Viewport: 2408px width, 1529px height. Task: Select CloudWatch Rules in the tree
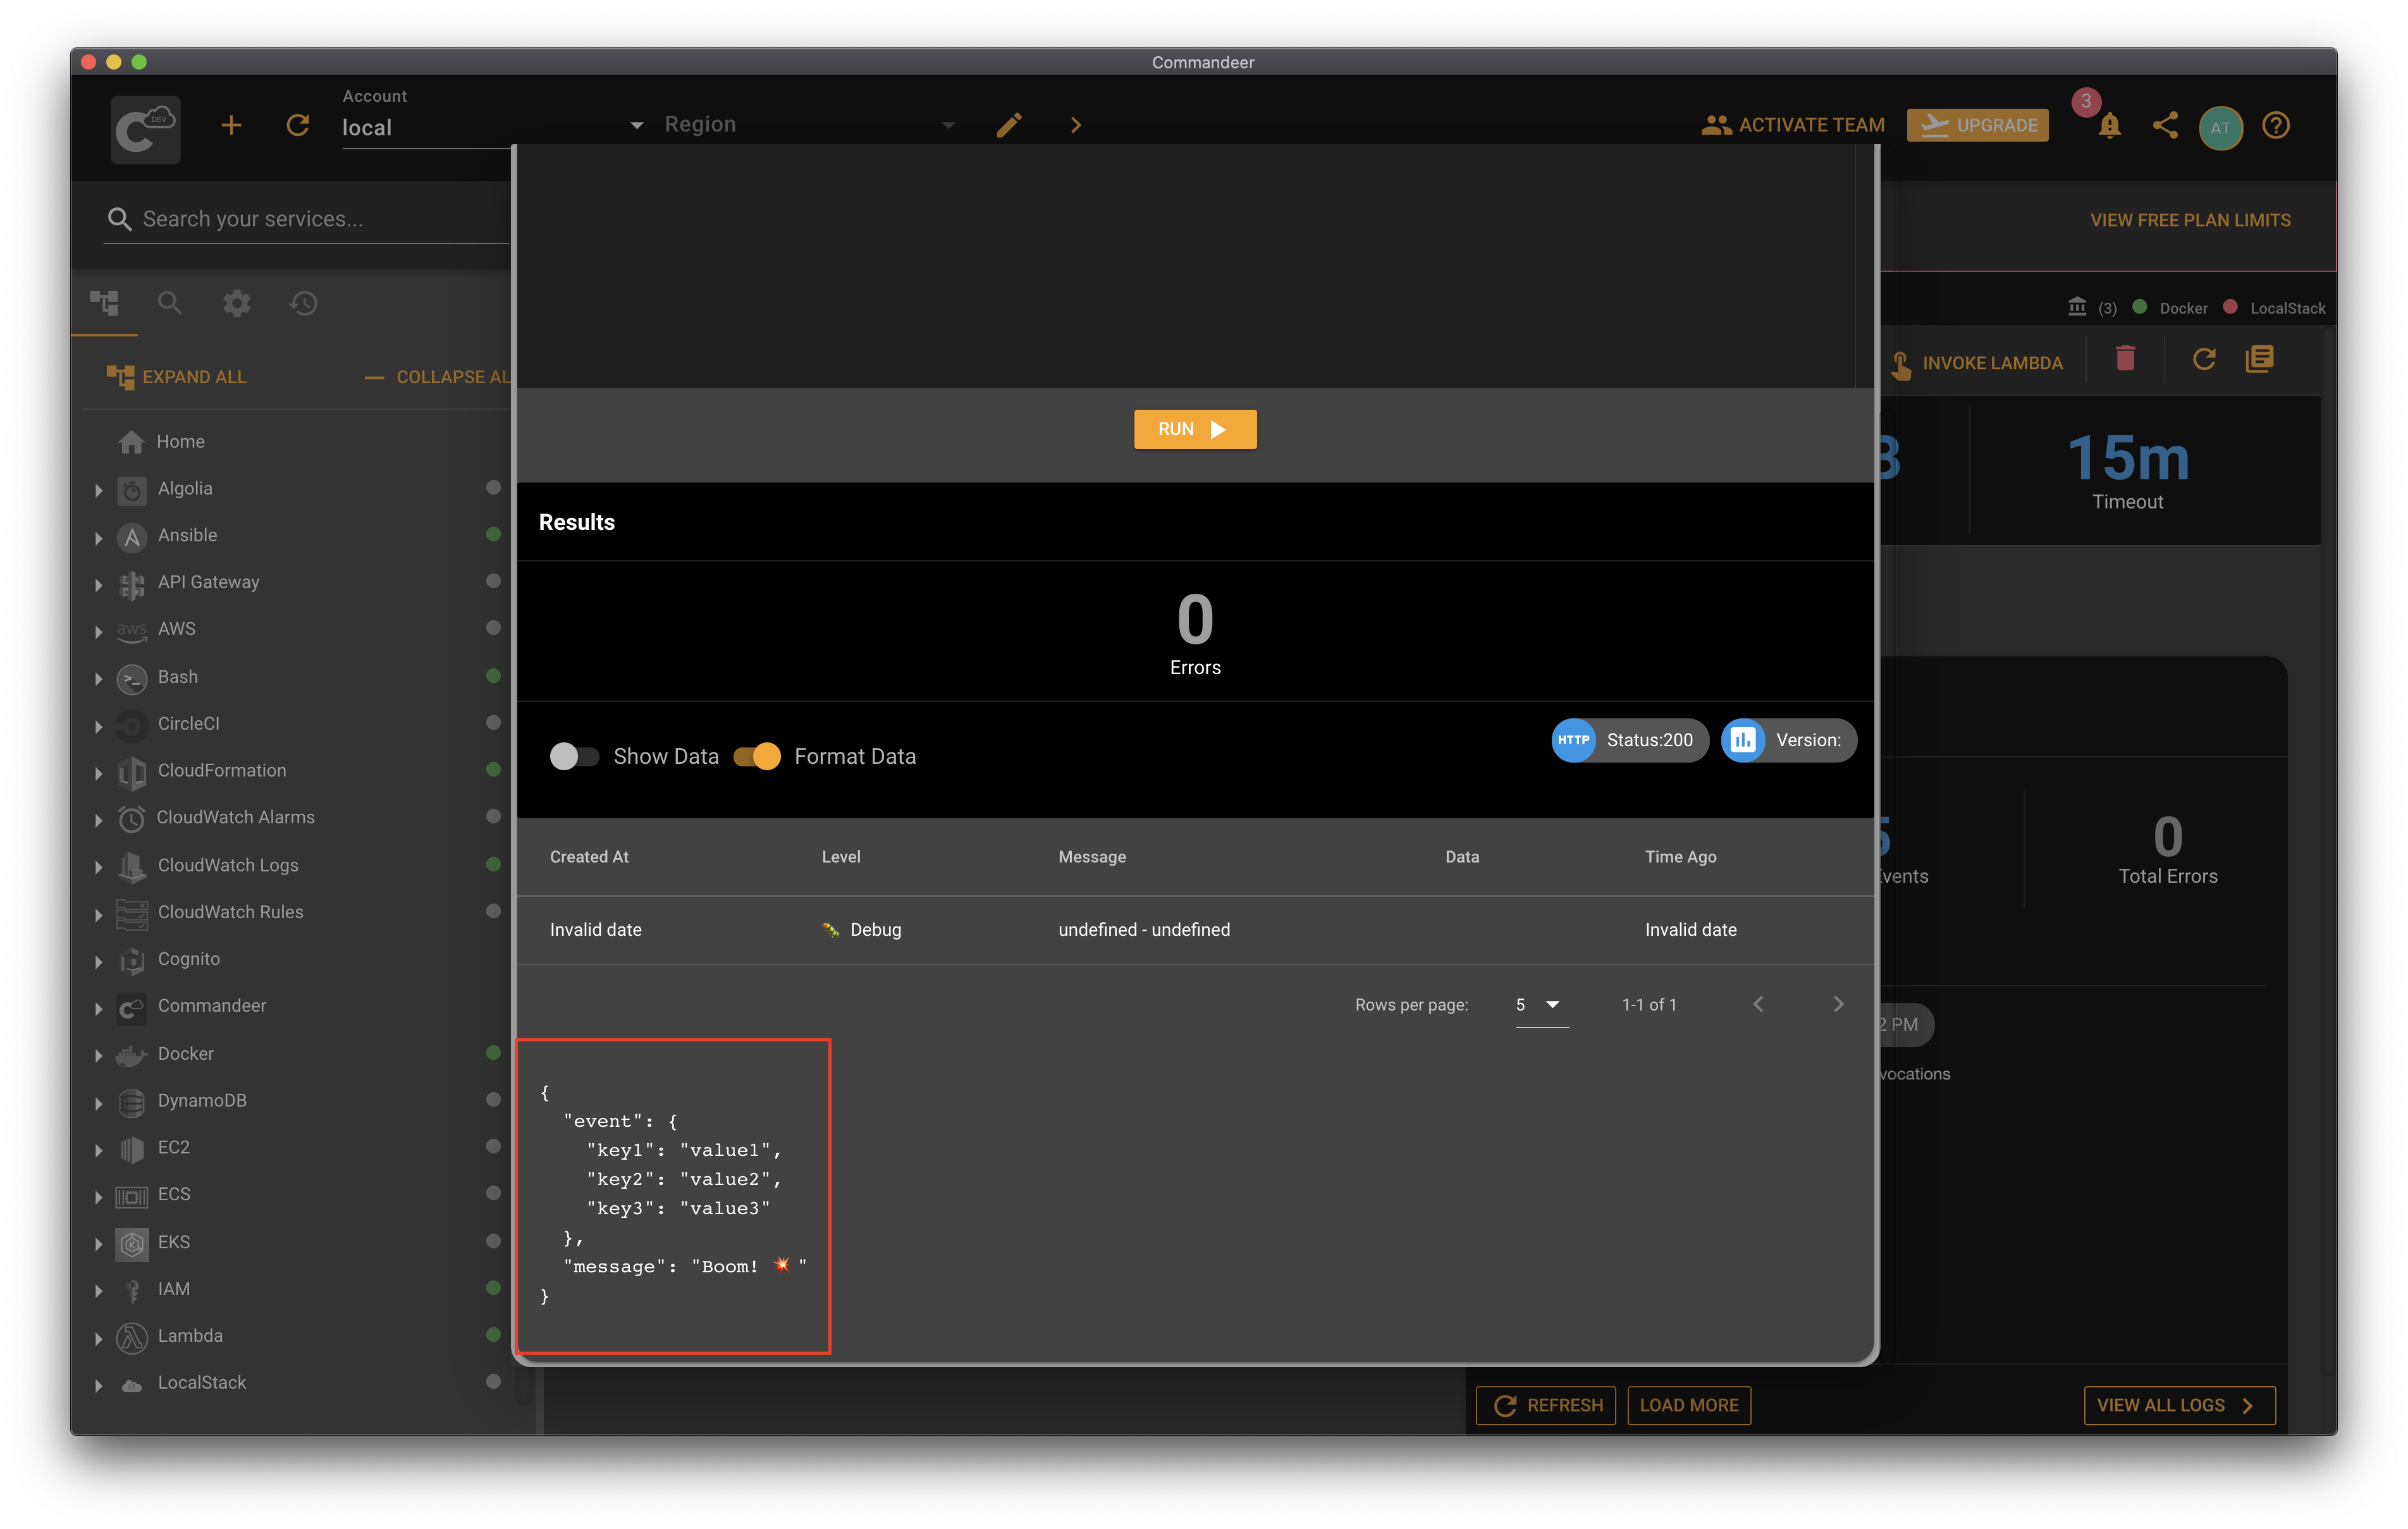(230, 912)
